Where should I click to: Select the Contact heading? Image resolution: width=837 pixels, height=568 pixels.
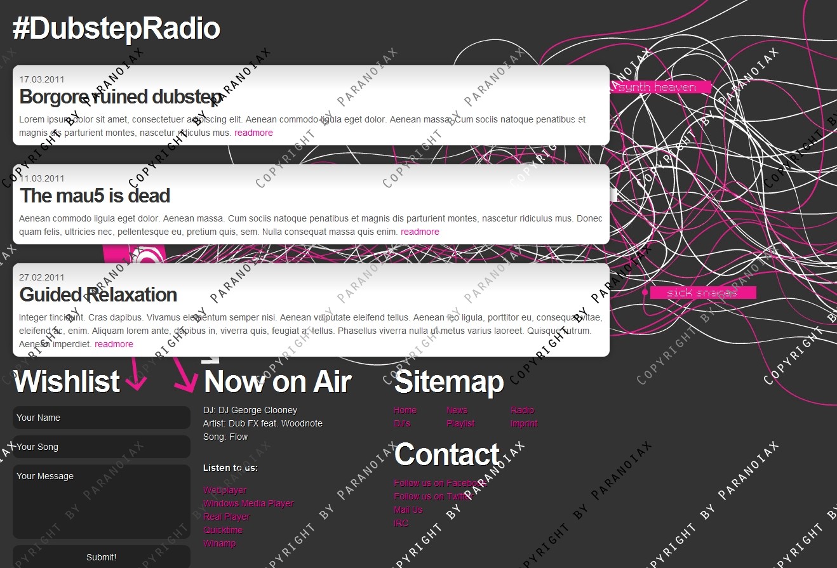pyautogui.click(x=447, y=454)
